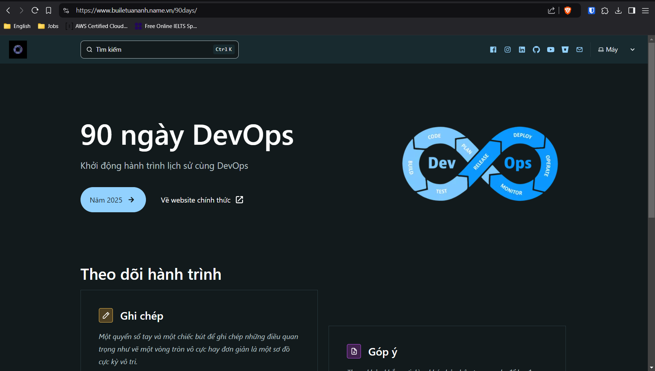Screen dimensions: 655x371
Task: Open the LinkedIn profile link
Action: click(x=522, y=50)
